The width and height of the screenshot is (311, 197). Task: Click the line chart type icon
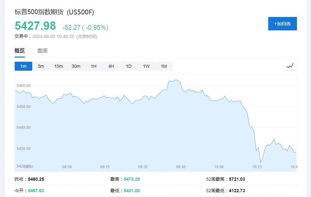(x=290, y=66)
